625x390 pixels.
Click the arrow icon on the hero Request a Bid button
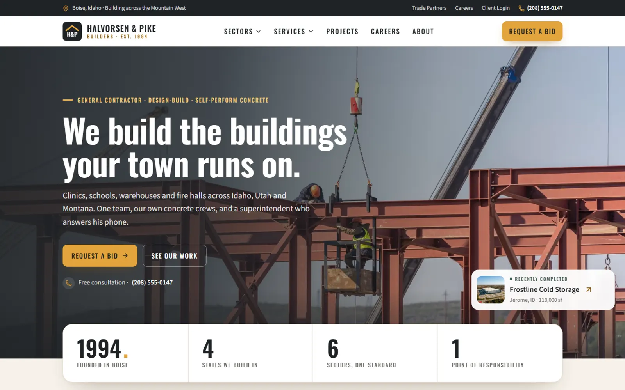coord(125,255)
